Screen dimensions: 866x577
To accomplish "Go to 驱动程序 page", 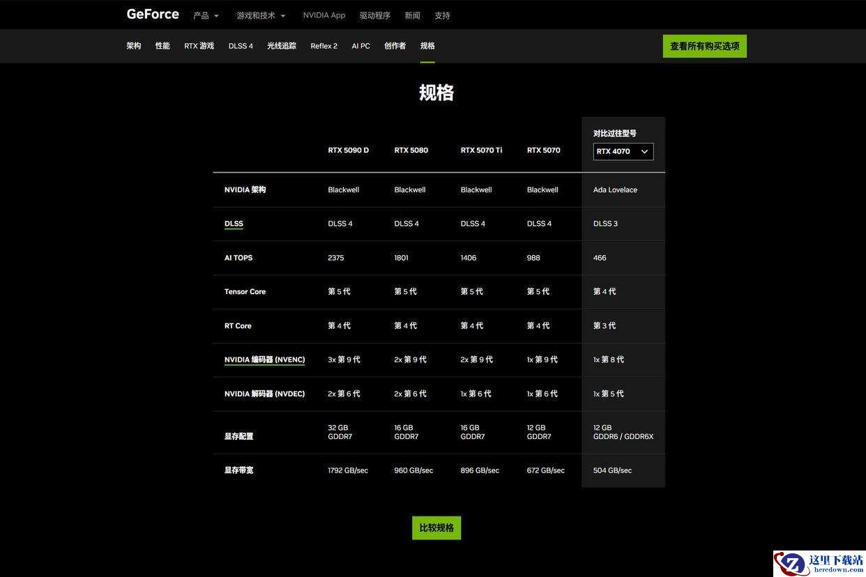I will [375, 15].
